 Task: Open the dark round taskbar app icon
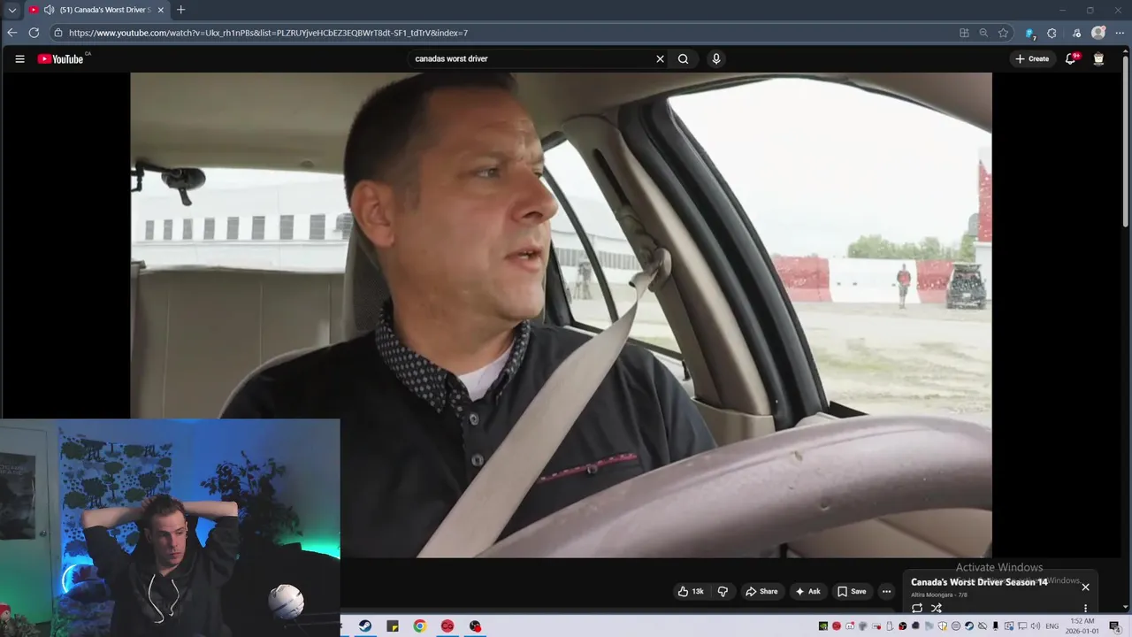click(475, 626)
